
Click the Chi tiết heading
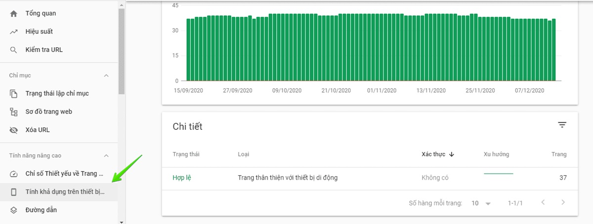point(187,127)
